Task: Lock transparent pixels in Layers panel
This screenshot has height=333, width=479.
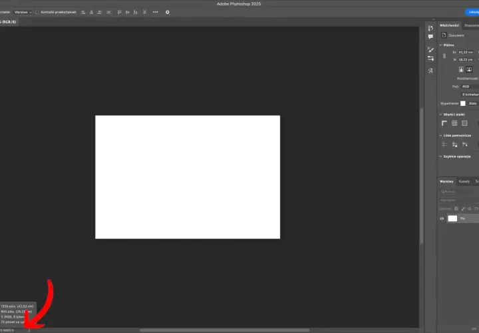Action: [x=456, y=209]
